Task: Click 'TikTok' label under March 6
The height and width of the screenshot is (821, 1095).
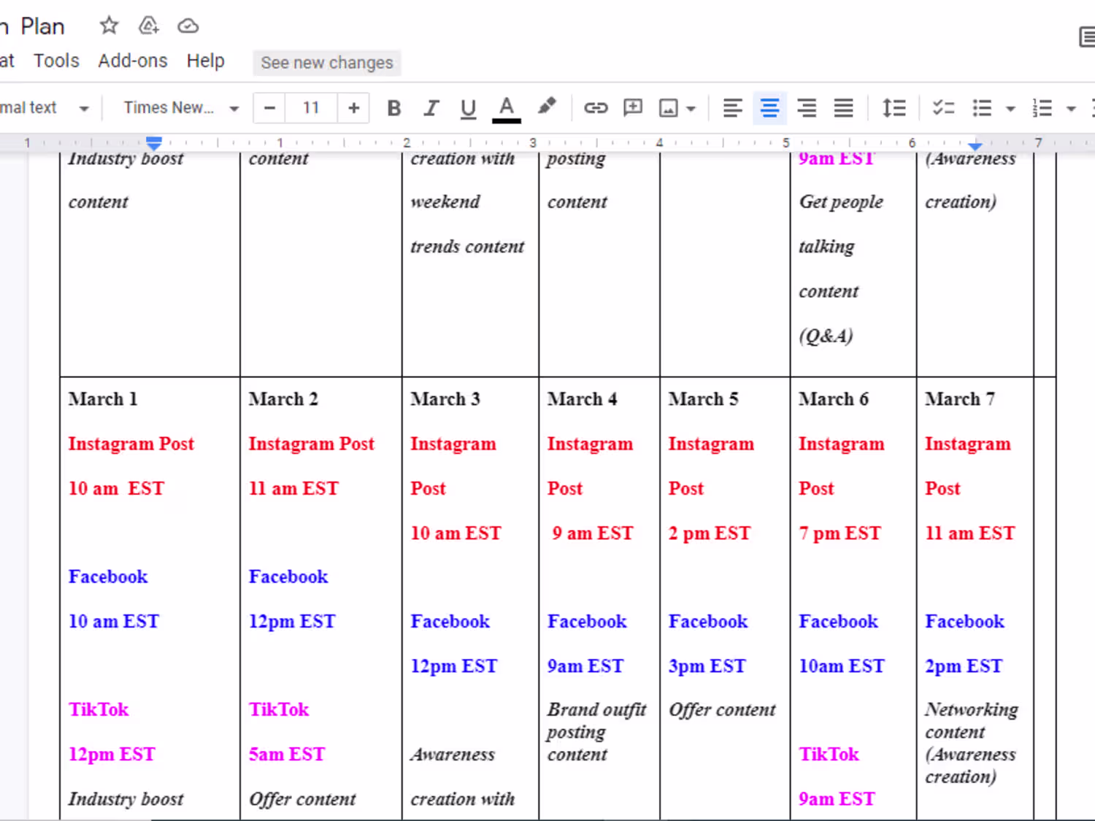Action: coord(829,754)
